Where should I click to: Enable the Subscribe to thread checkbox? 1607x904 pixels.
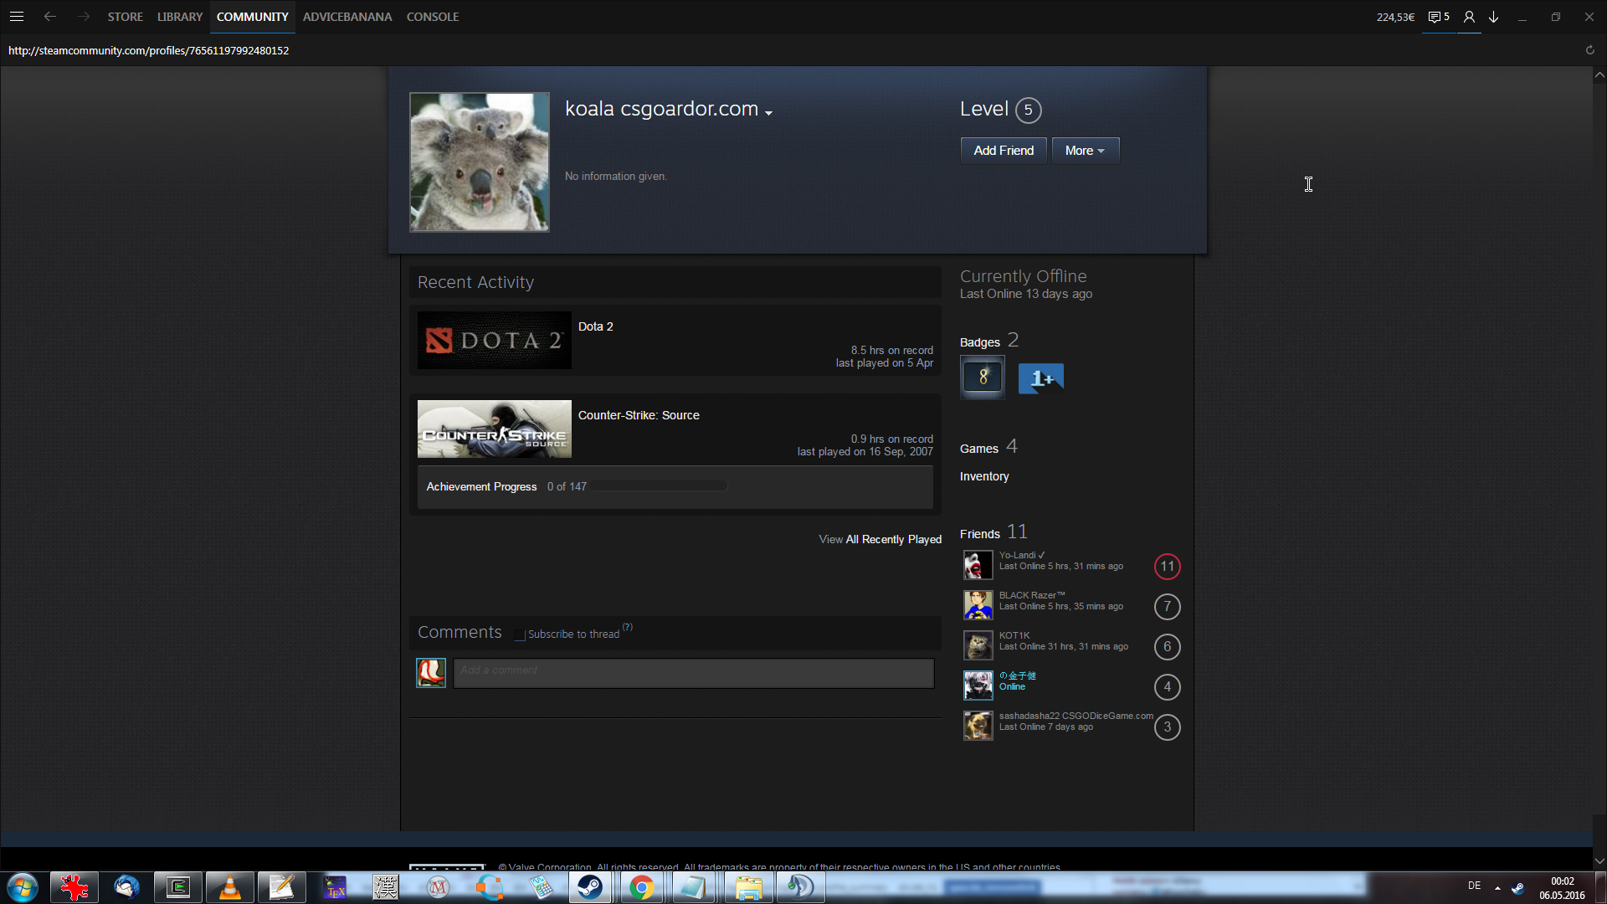tap(520, 635)
